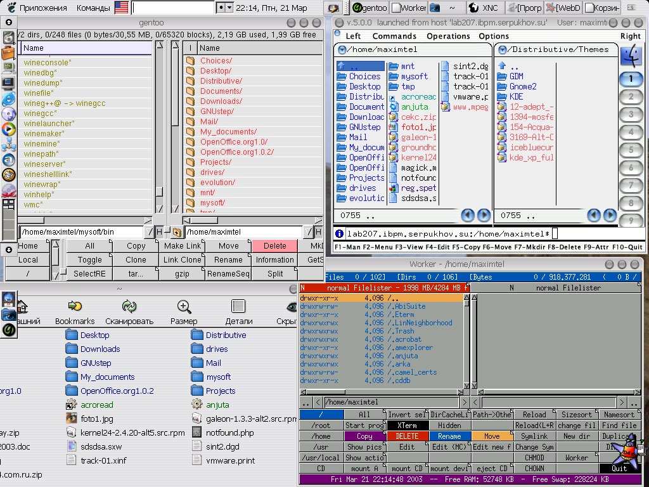Image resolution: width=649 pixels, height=487 pixels.
Task: Open the dropdown beside the /home/maximtel XNC panel path
Action: [x=342, y=49]
